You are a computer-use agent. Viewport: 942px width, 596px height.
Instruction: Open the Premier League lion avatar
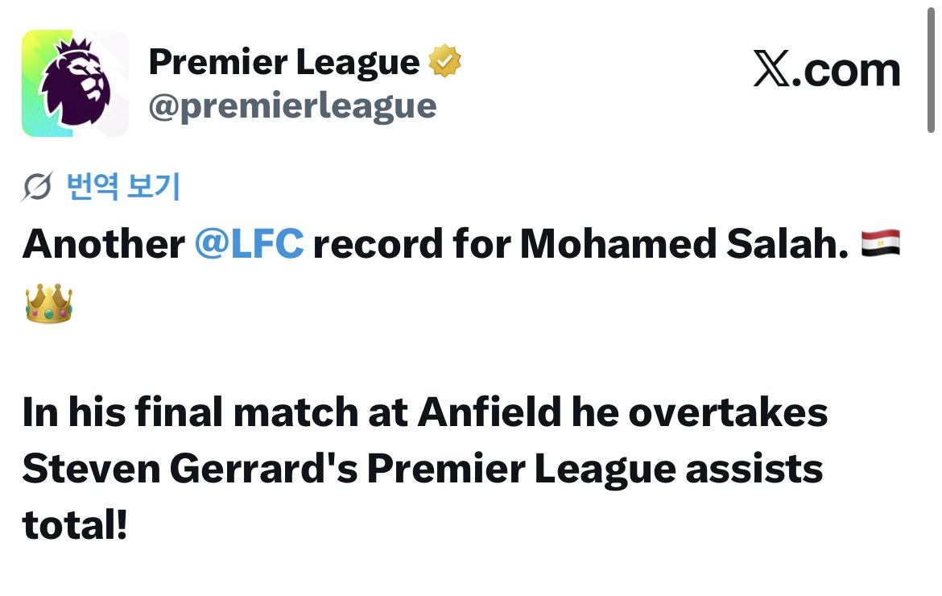pos(75,83)
